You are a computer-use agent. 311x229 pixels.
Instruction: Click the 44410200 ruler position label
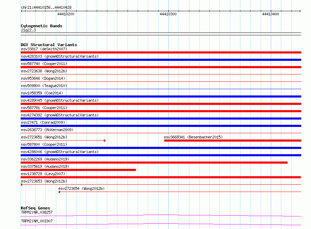point(66,14)
